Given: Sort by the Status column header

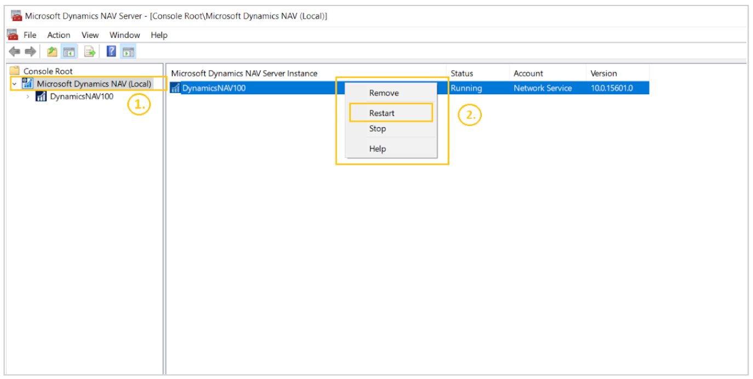Looking at the screenshot, I should pos(461,73).
